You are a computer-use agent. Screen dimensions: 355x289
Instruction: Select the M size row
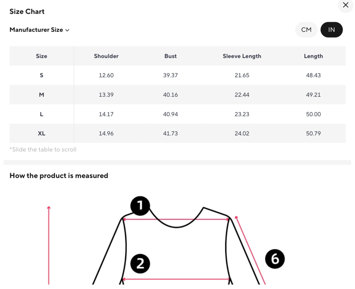tap(42, 95)
